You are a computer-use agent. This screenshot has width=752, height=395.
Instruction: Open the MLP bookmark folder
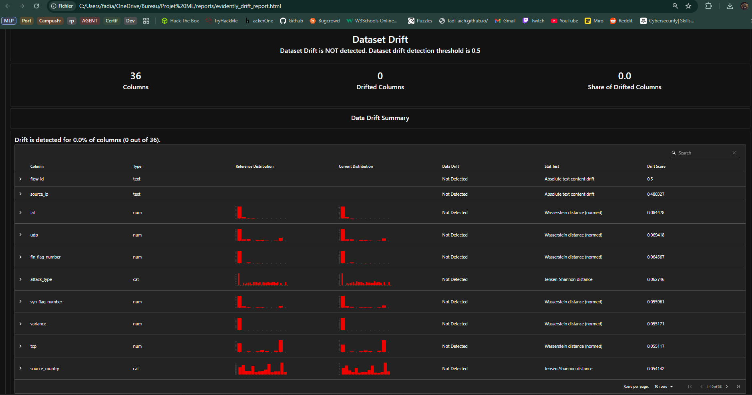click(x=9, y=21)
